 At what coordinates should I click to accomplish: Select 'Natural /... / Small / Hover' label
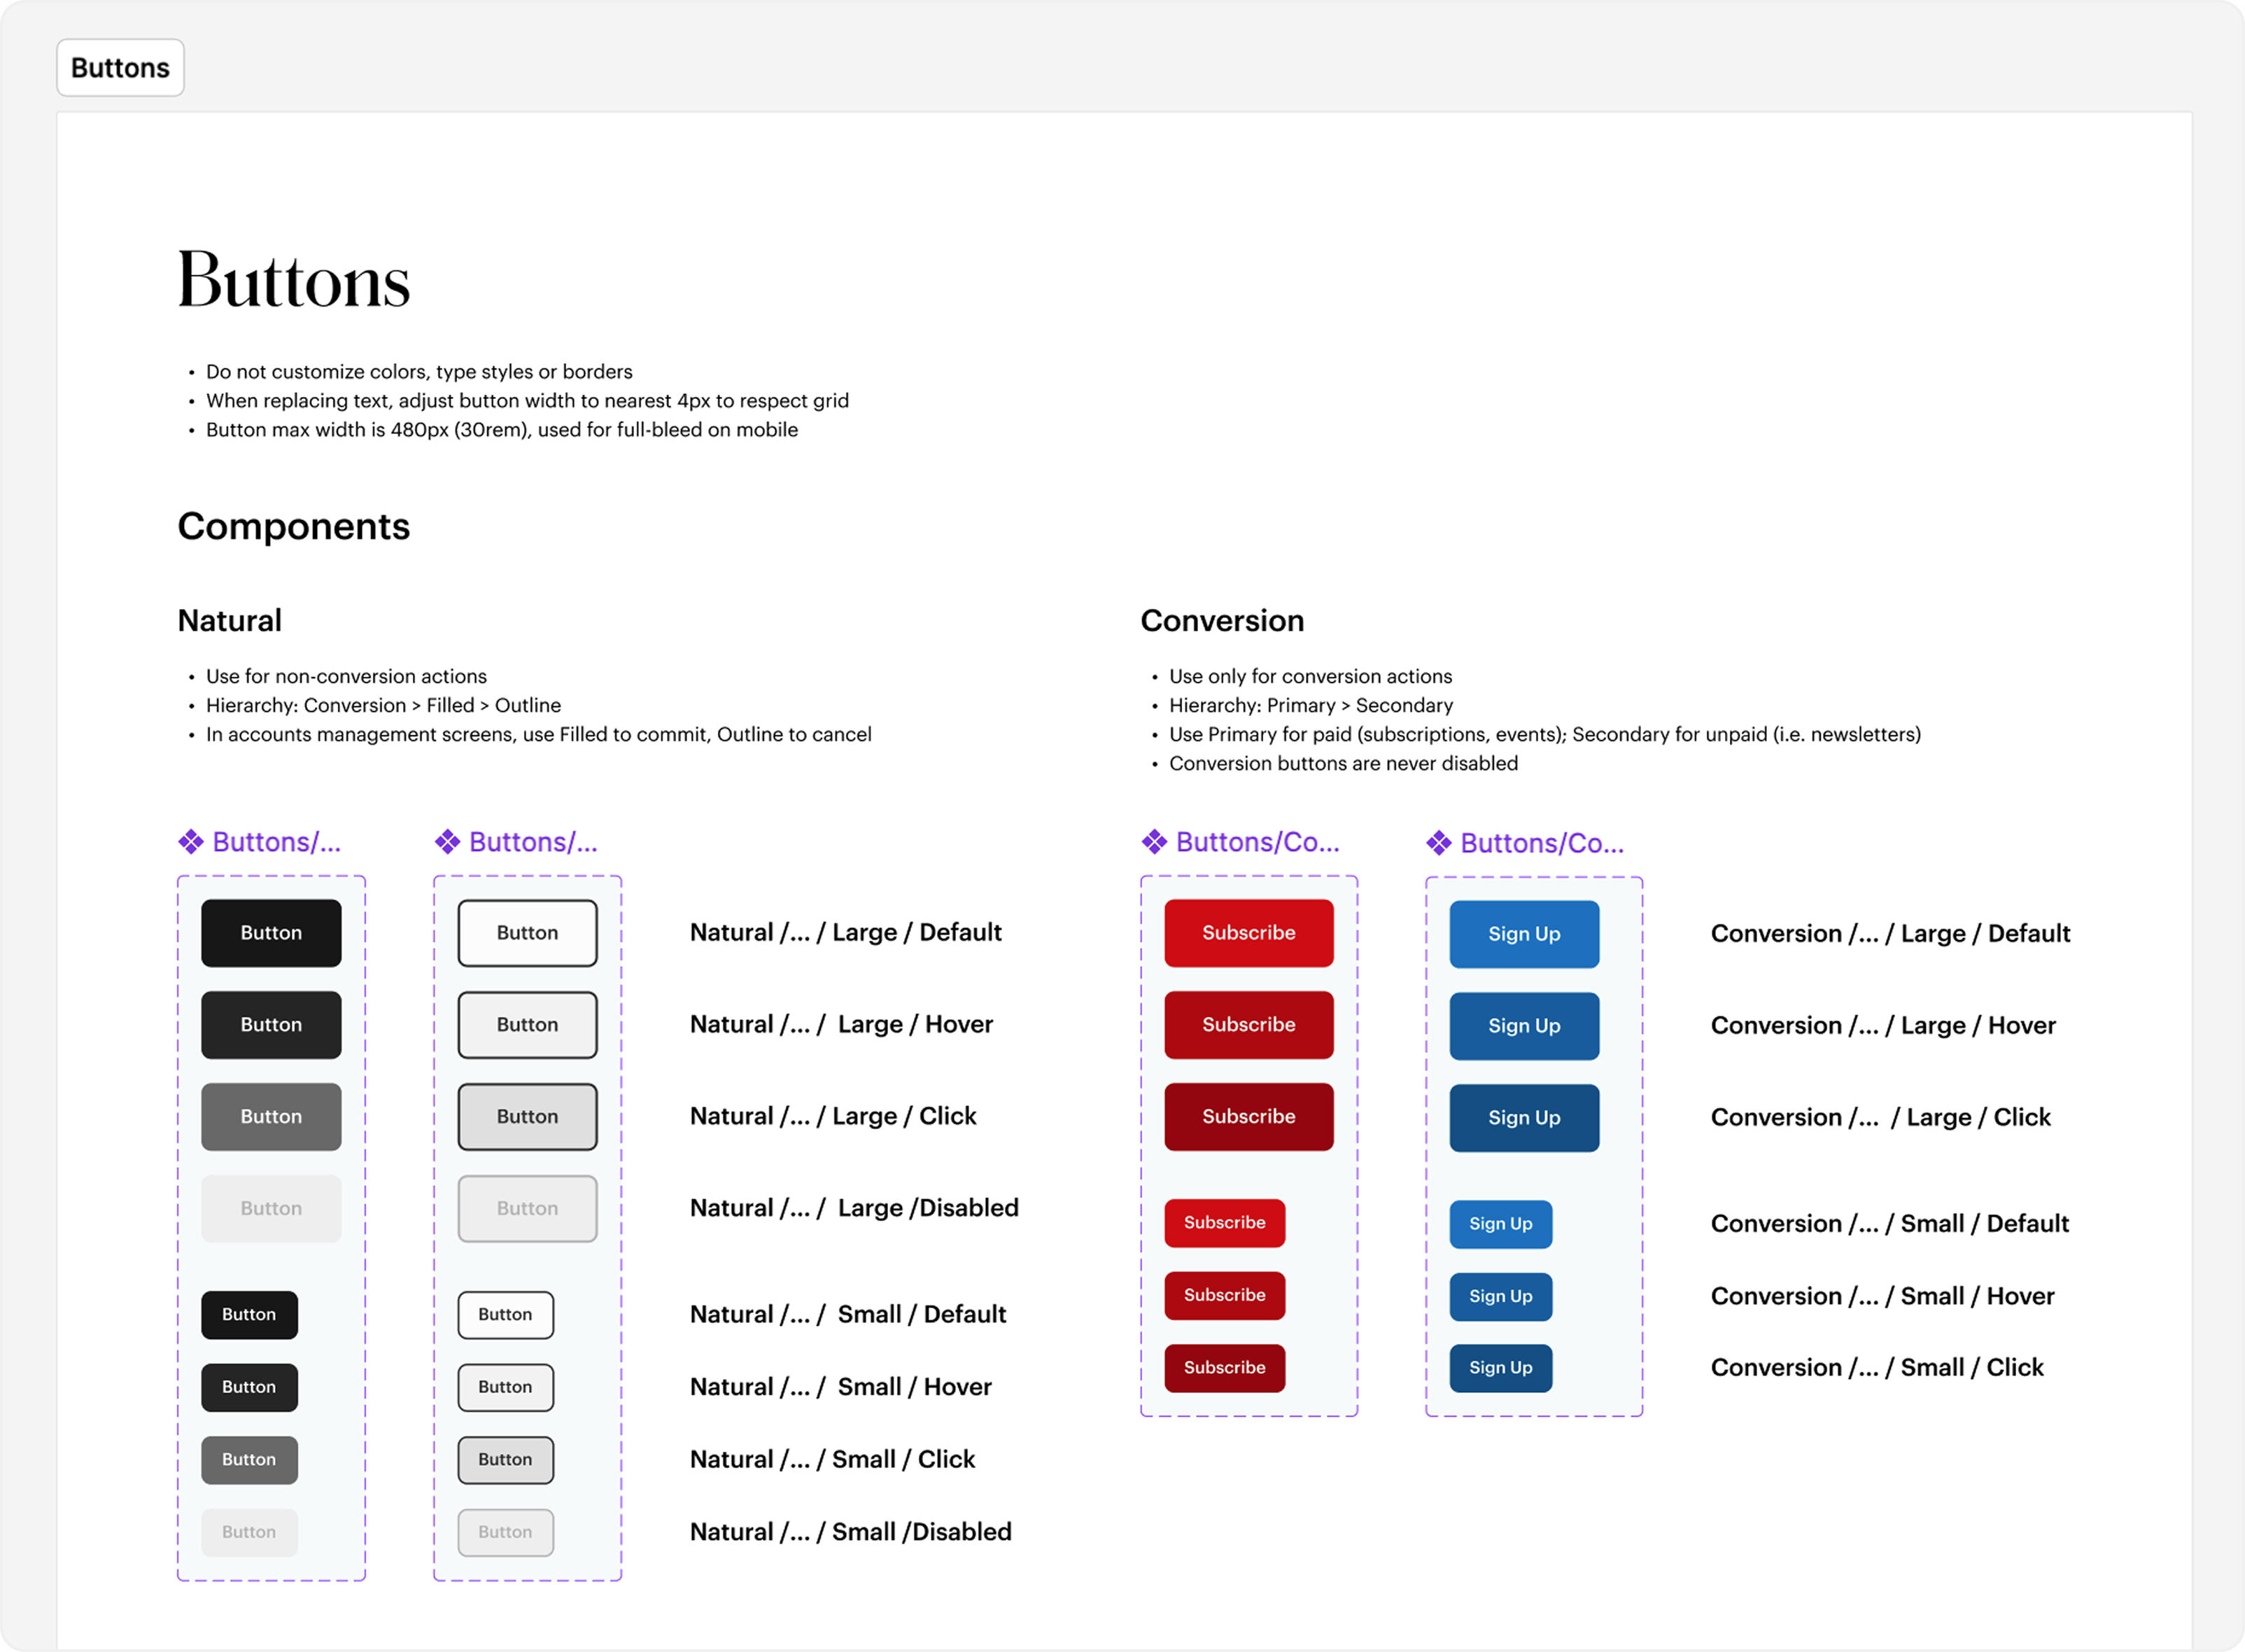(x=840, y=1388)
